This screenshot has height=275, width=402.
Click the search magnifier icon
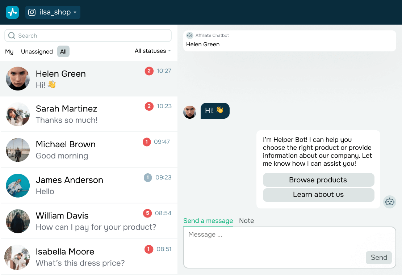click(12, 35)
